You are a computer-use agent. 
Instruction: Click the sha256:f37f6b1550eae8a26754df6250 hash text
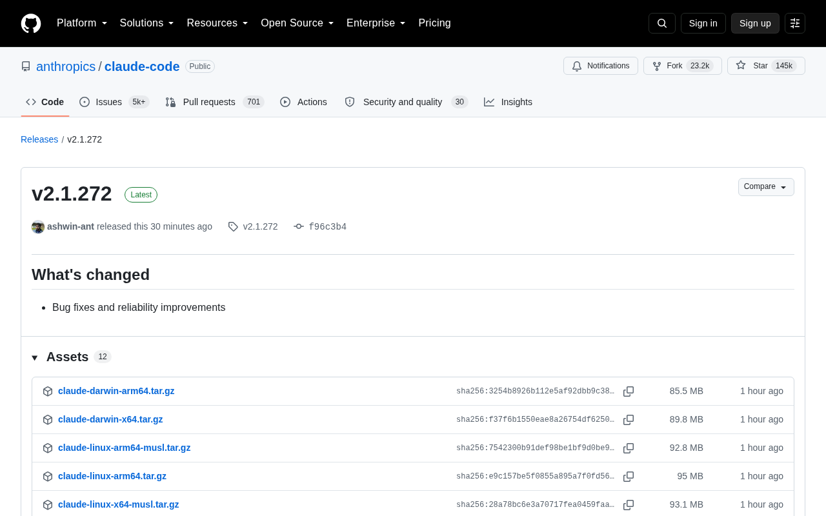click(x=536, y=420)
